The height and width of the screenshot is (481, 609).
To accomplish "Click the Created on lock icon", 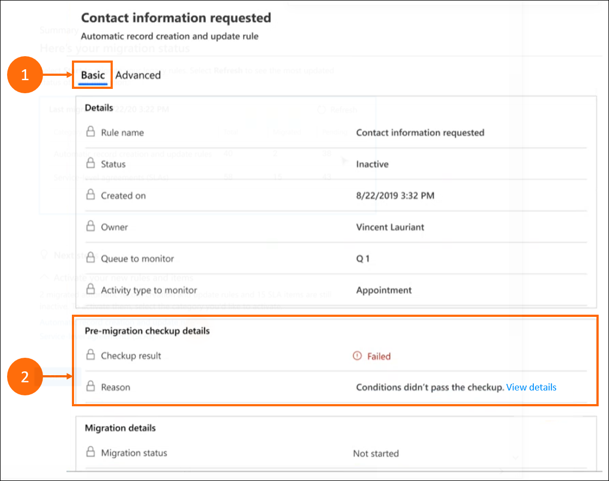I will (91, 195).
